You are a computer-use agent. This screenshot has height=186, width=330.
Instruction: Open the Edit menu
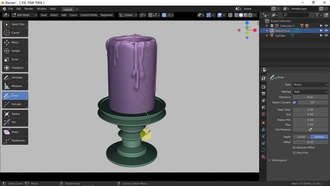click(x=19, y=9)
